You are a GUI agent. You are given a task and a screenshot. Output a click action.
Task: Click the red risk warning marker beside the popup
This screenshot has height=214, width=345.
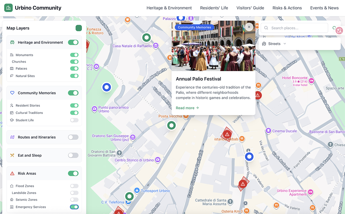258,95
